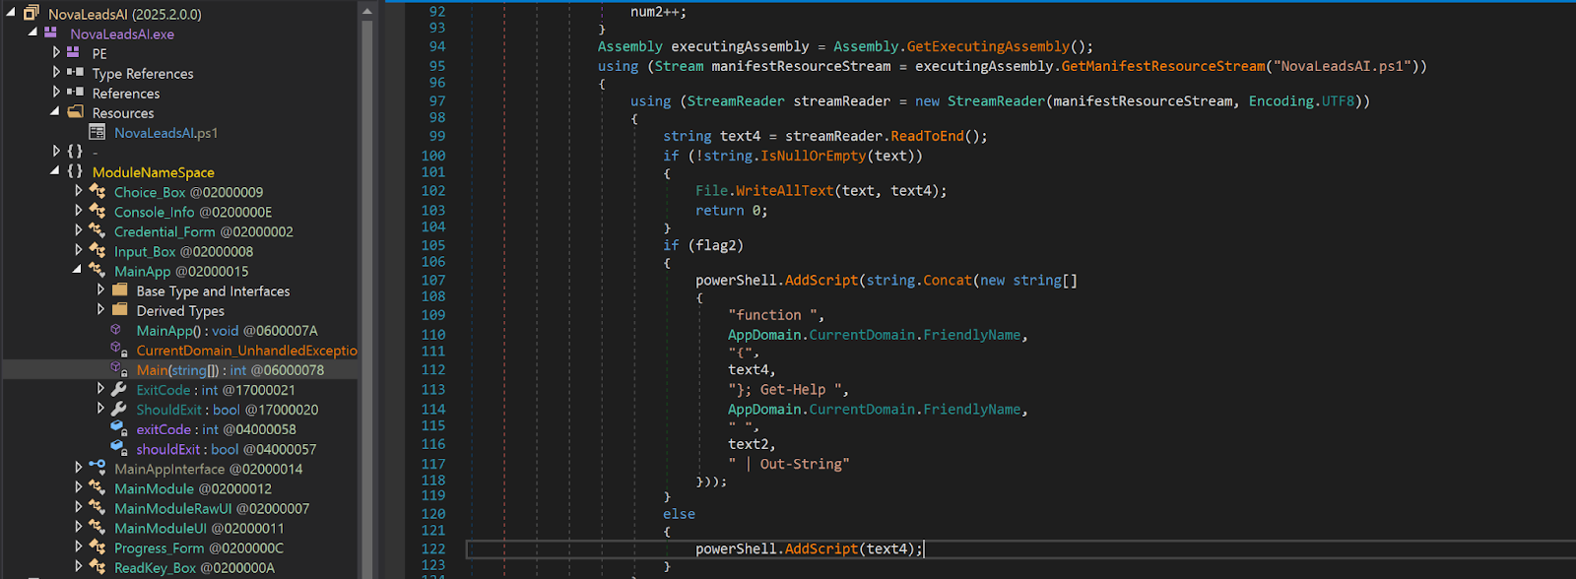Select the NovaLeadsAI (2025.2.0.0) assembly icon
Image resolution: width=1576 pixels, height=579 pixels.
(x=31, y=14)
